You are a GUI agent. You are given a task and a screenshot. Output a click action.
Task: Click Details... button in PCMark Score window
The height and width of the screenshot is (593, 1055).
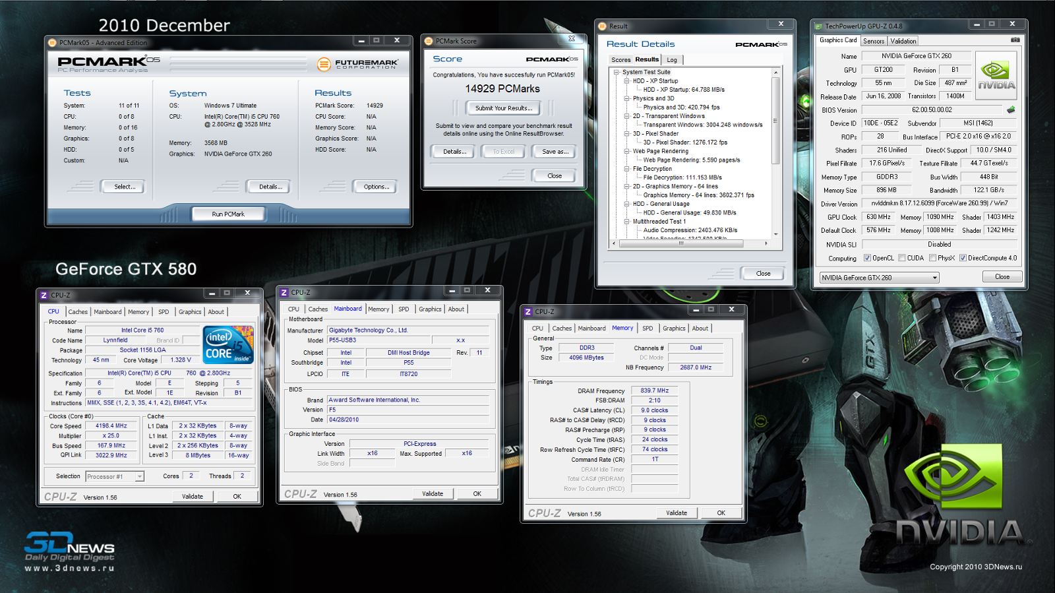(x=454, y=152)
